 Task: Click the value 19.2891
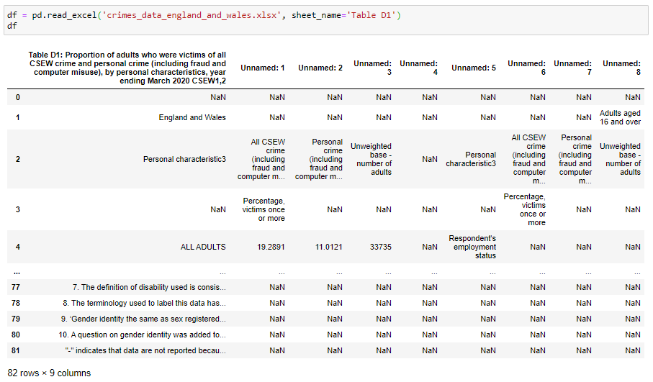[x=271, y=247]
